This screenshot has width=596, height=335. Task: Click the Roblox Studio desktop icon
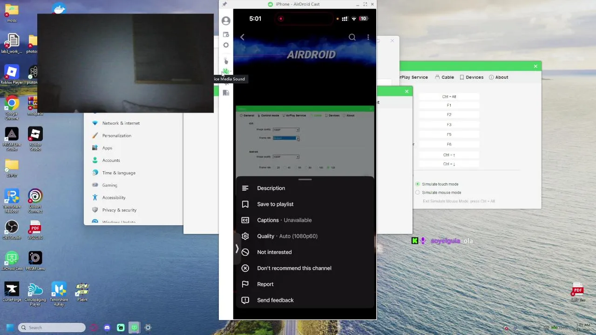[35, 139]
